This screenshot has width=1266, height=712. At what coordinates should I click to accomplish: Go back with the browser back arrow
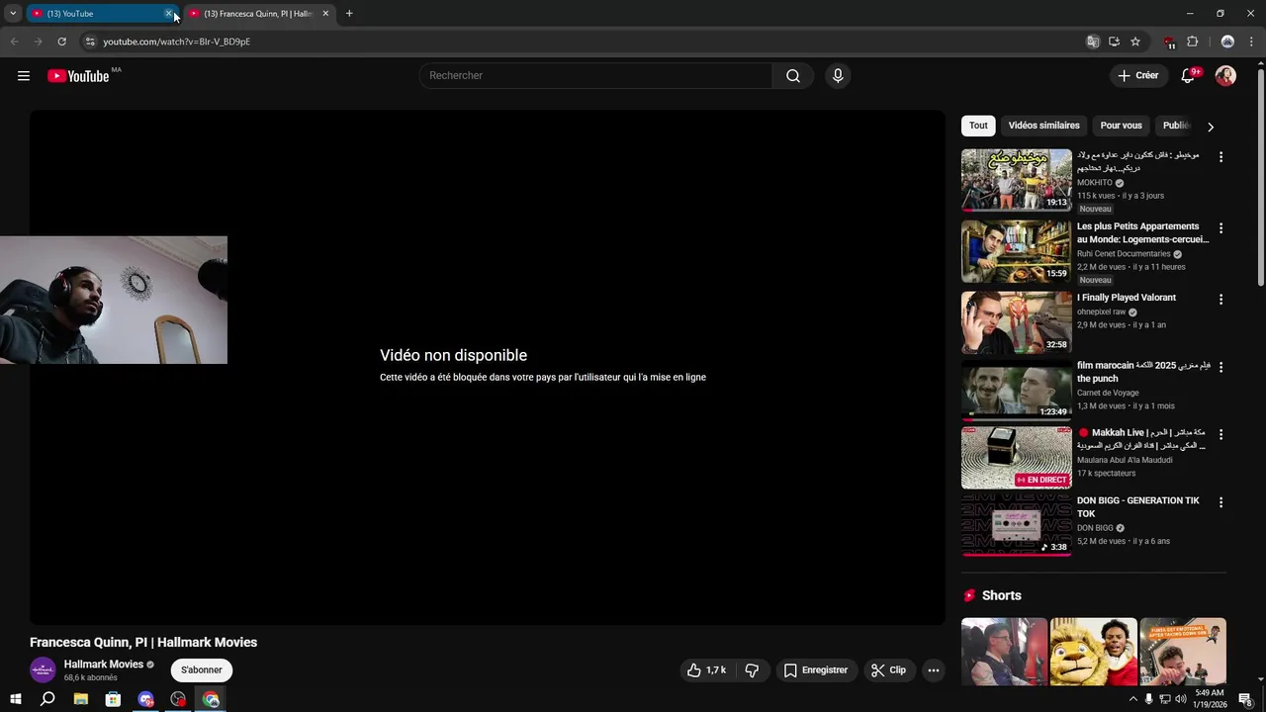pyautogui.click(x=14, y=42)
